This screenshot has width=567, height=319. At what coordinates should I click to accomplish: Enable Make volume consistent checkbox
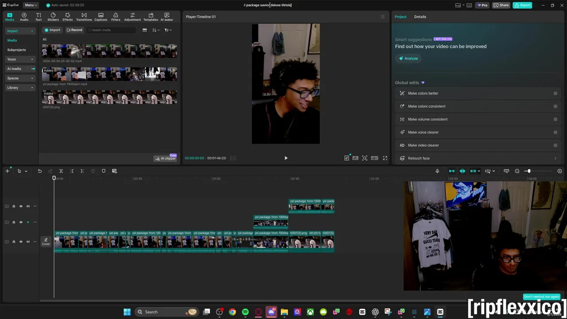click(x=555, y=119)
